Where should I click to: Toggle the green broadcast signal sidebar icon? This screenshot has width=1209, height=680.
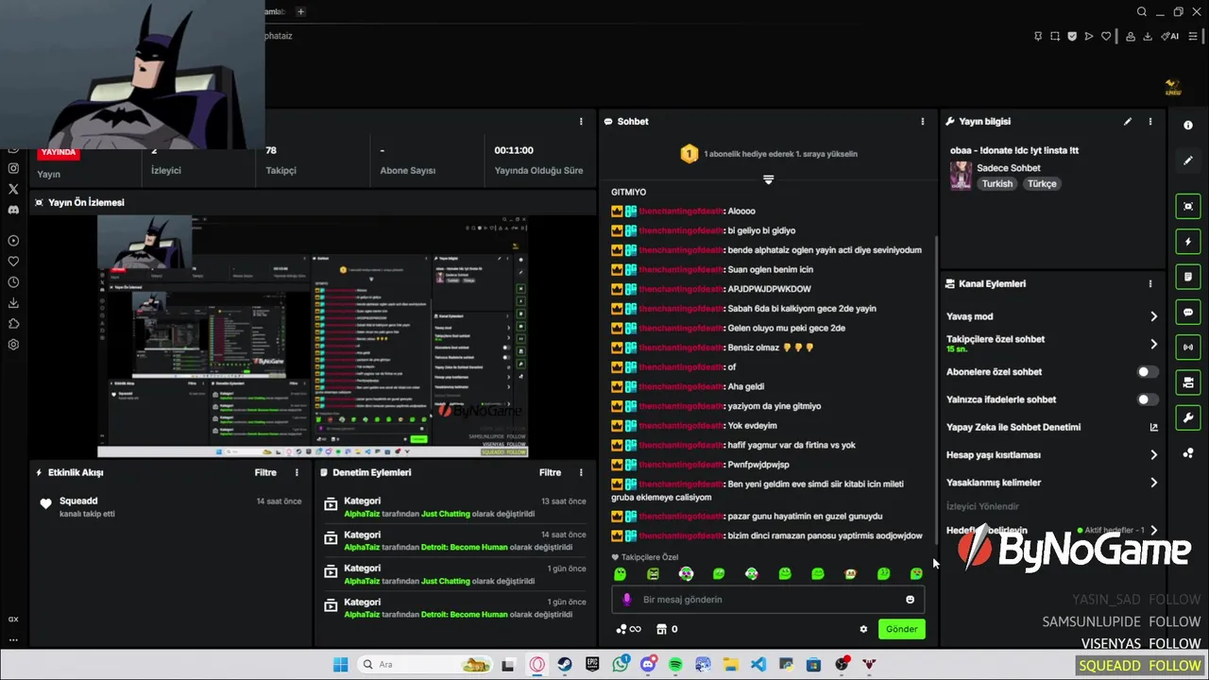(1188, 347)
